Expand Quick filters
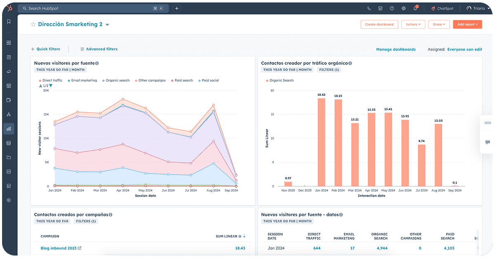The height and width of the screenshot is (258, 495). [45, 49]
